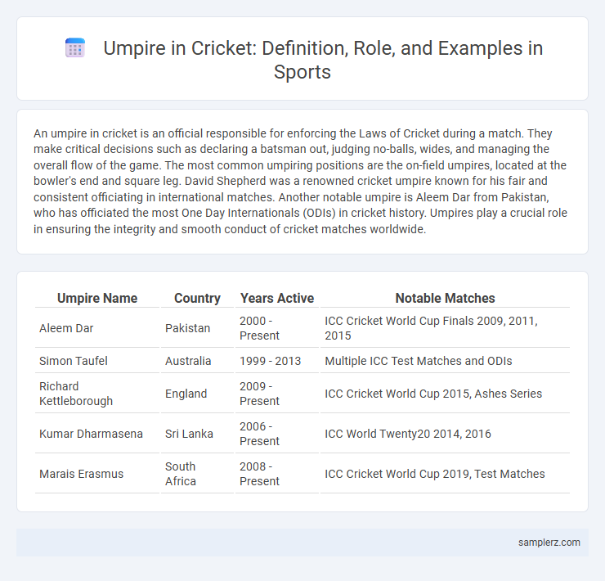The image size is (605, 581).
Task: Select the Umpire Name column header
Action: tap(97, 298)
